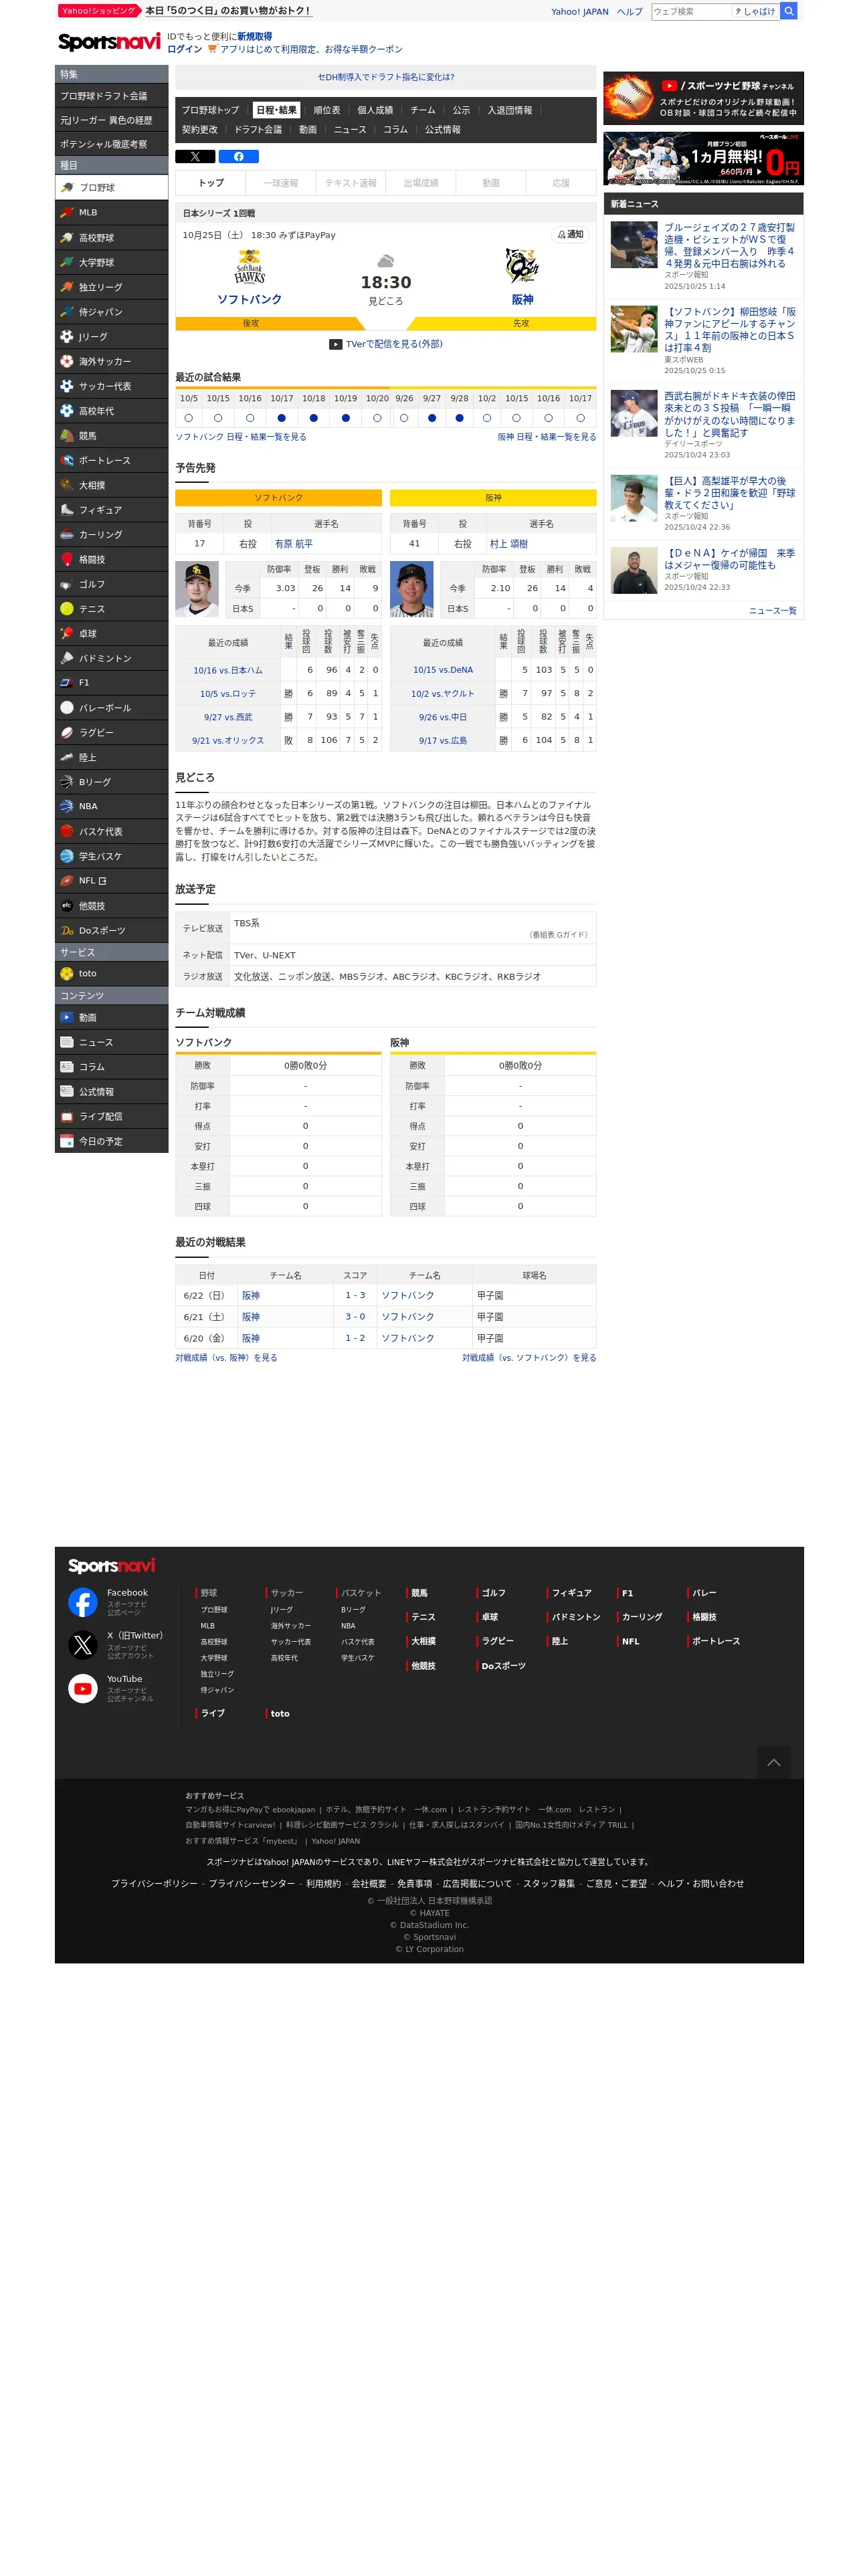Open 卓球 sidebar item

coord(111,634)
